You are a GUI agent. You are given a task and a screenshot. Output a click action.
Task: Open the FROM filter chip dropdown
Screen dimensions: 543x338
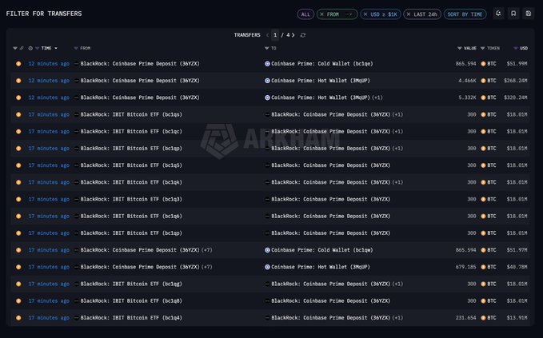pyautogui.click(x=349, y=14)
